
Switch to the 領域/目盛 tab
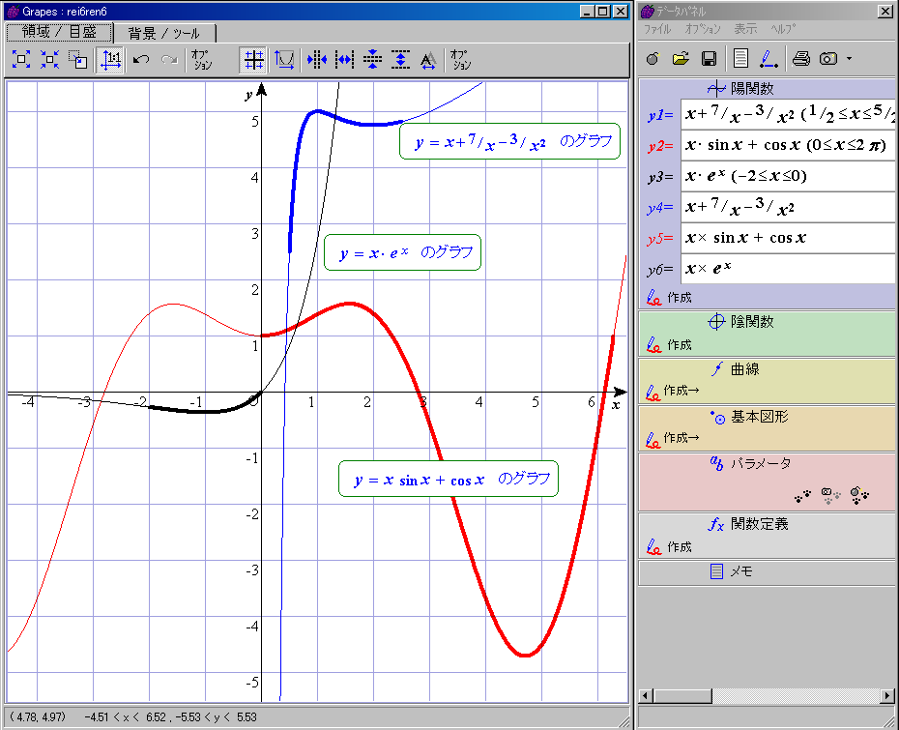[x=59, y=32]
